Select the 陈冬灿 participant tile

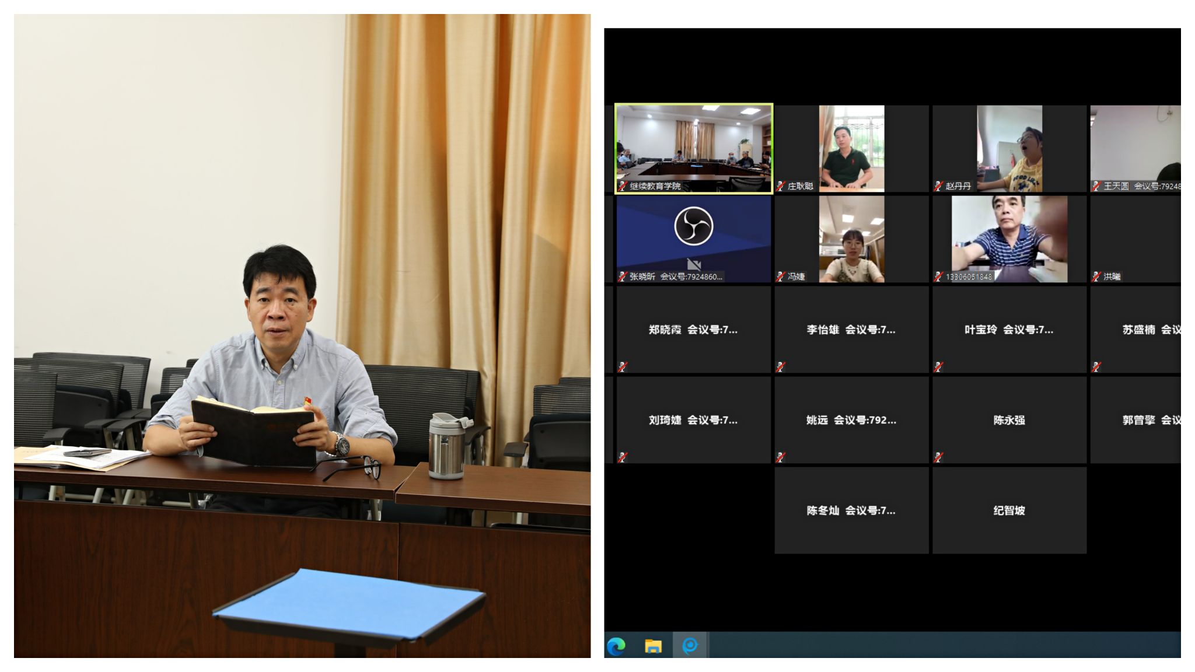[851, 510]
